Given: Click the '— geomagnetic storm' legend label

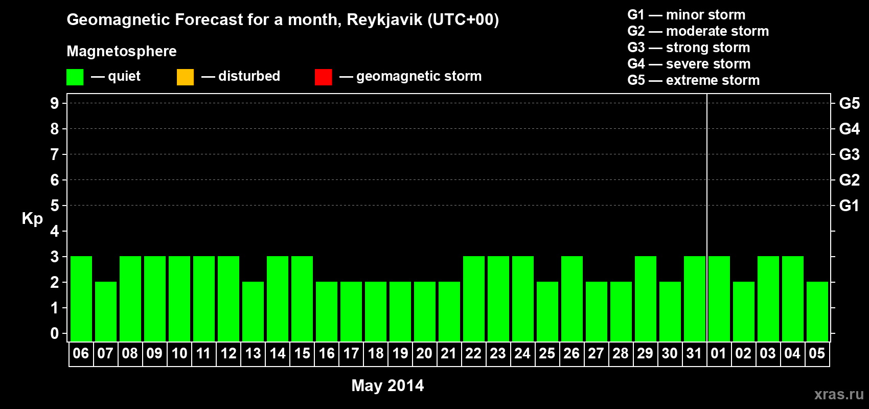Looking at the screenshot, I should click(410, 77).
